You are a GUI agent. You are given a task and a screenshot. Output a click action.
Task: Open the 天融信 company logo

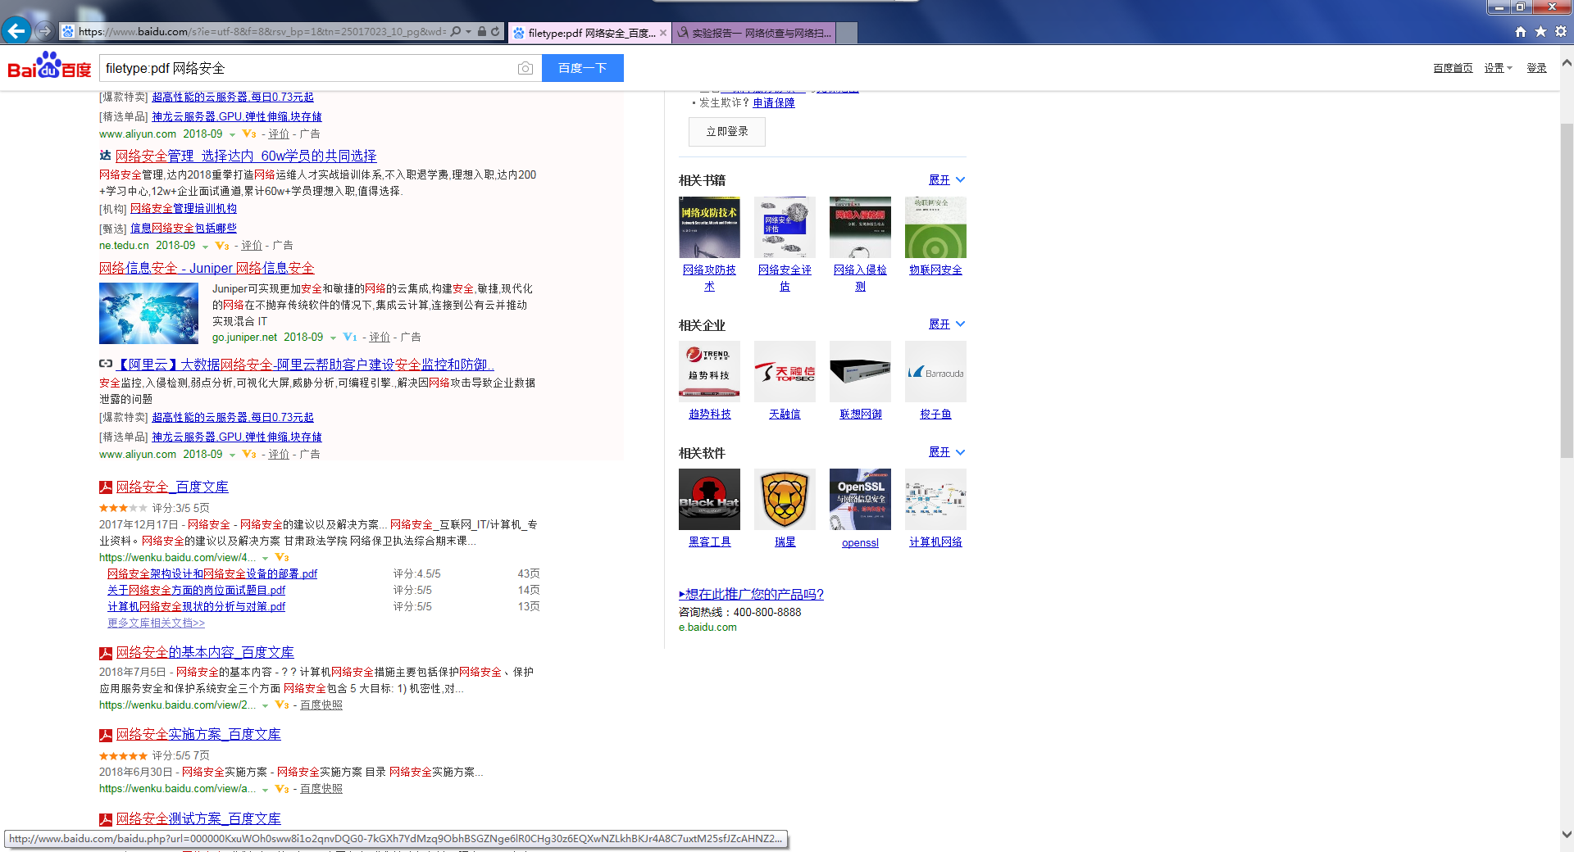(785, 372)
